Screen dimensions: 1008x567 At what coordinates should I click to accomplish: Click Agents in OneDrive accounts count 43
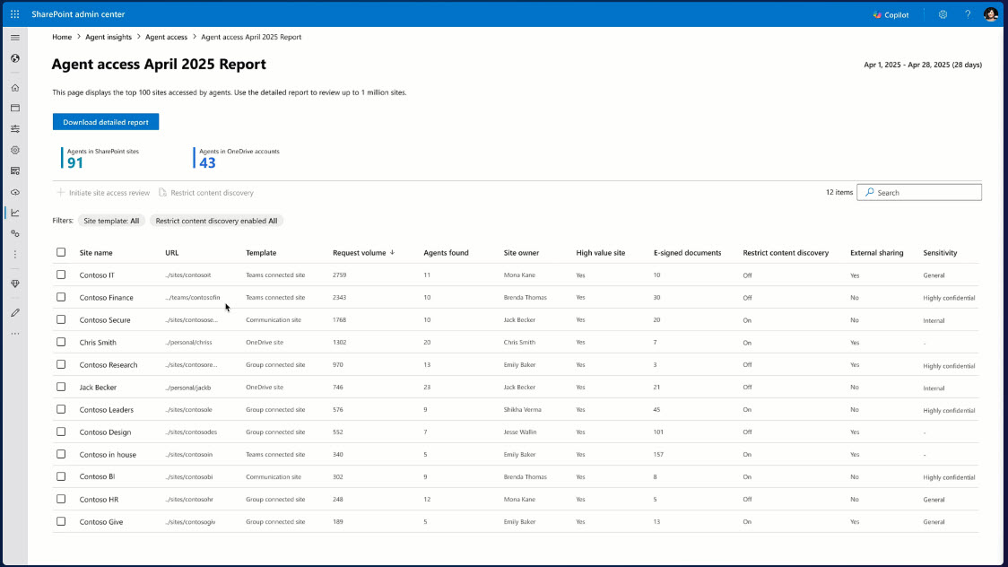click(x=207, y=162)
